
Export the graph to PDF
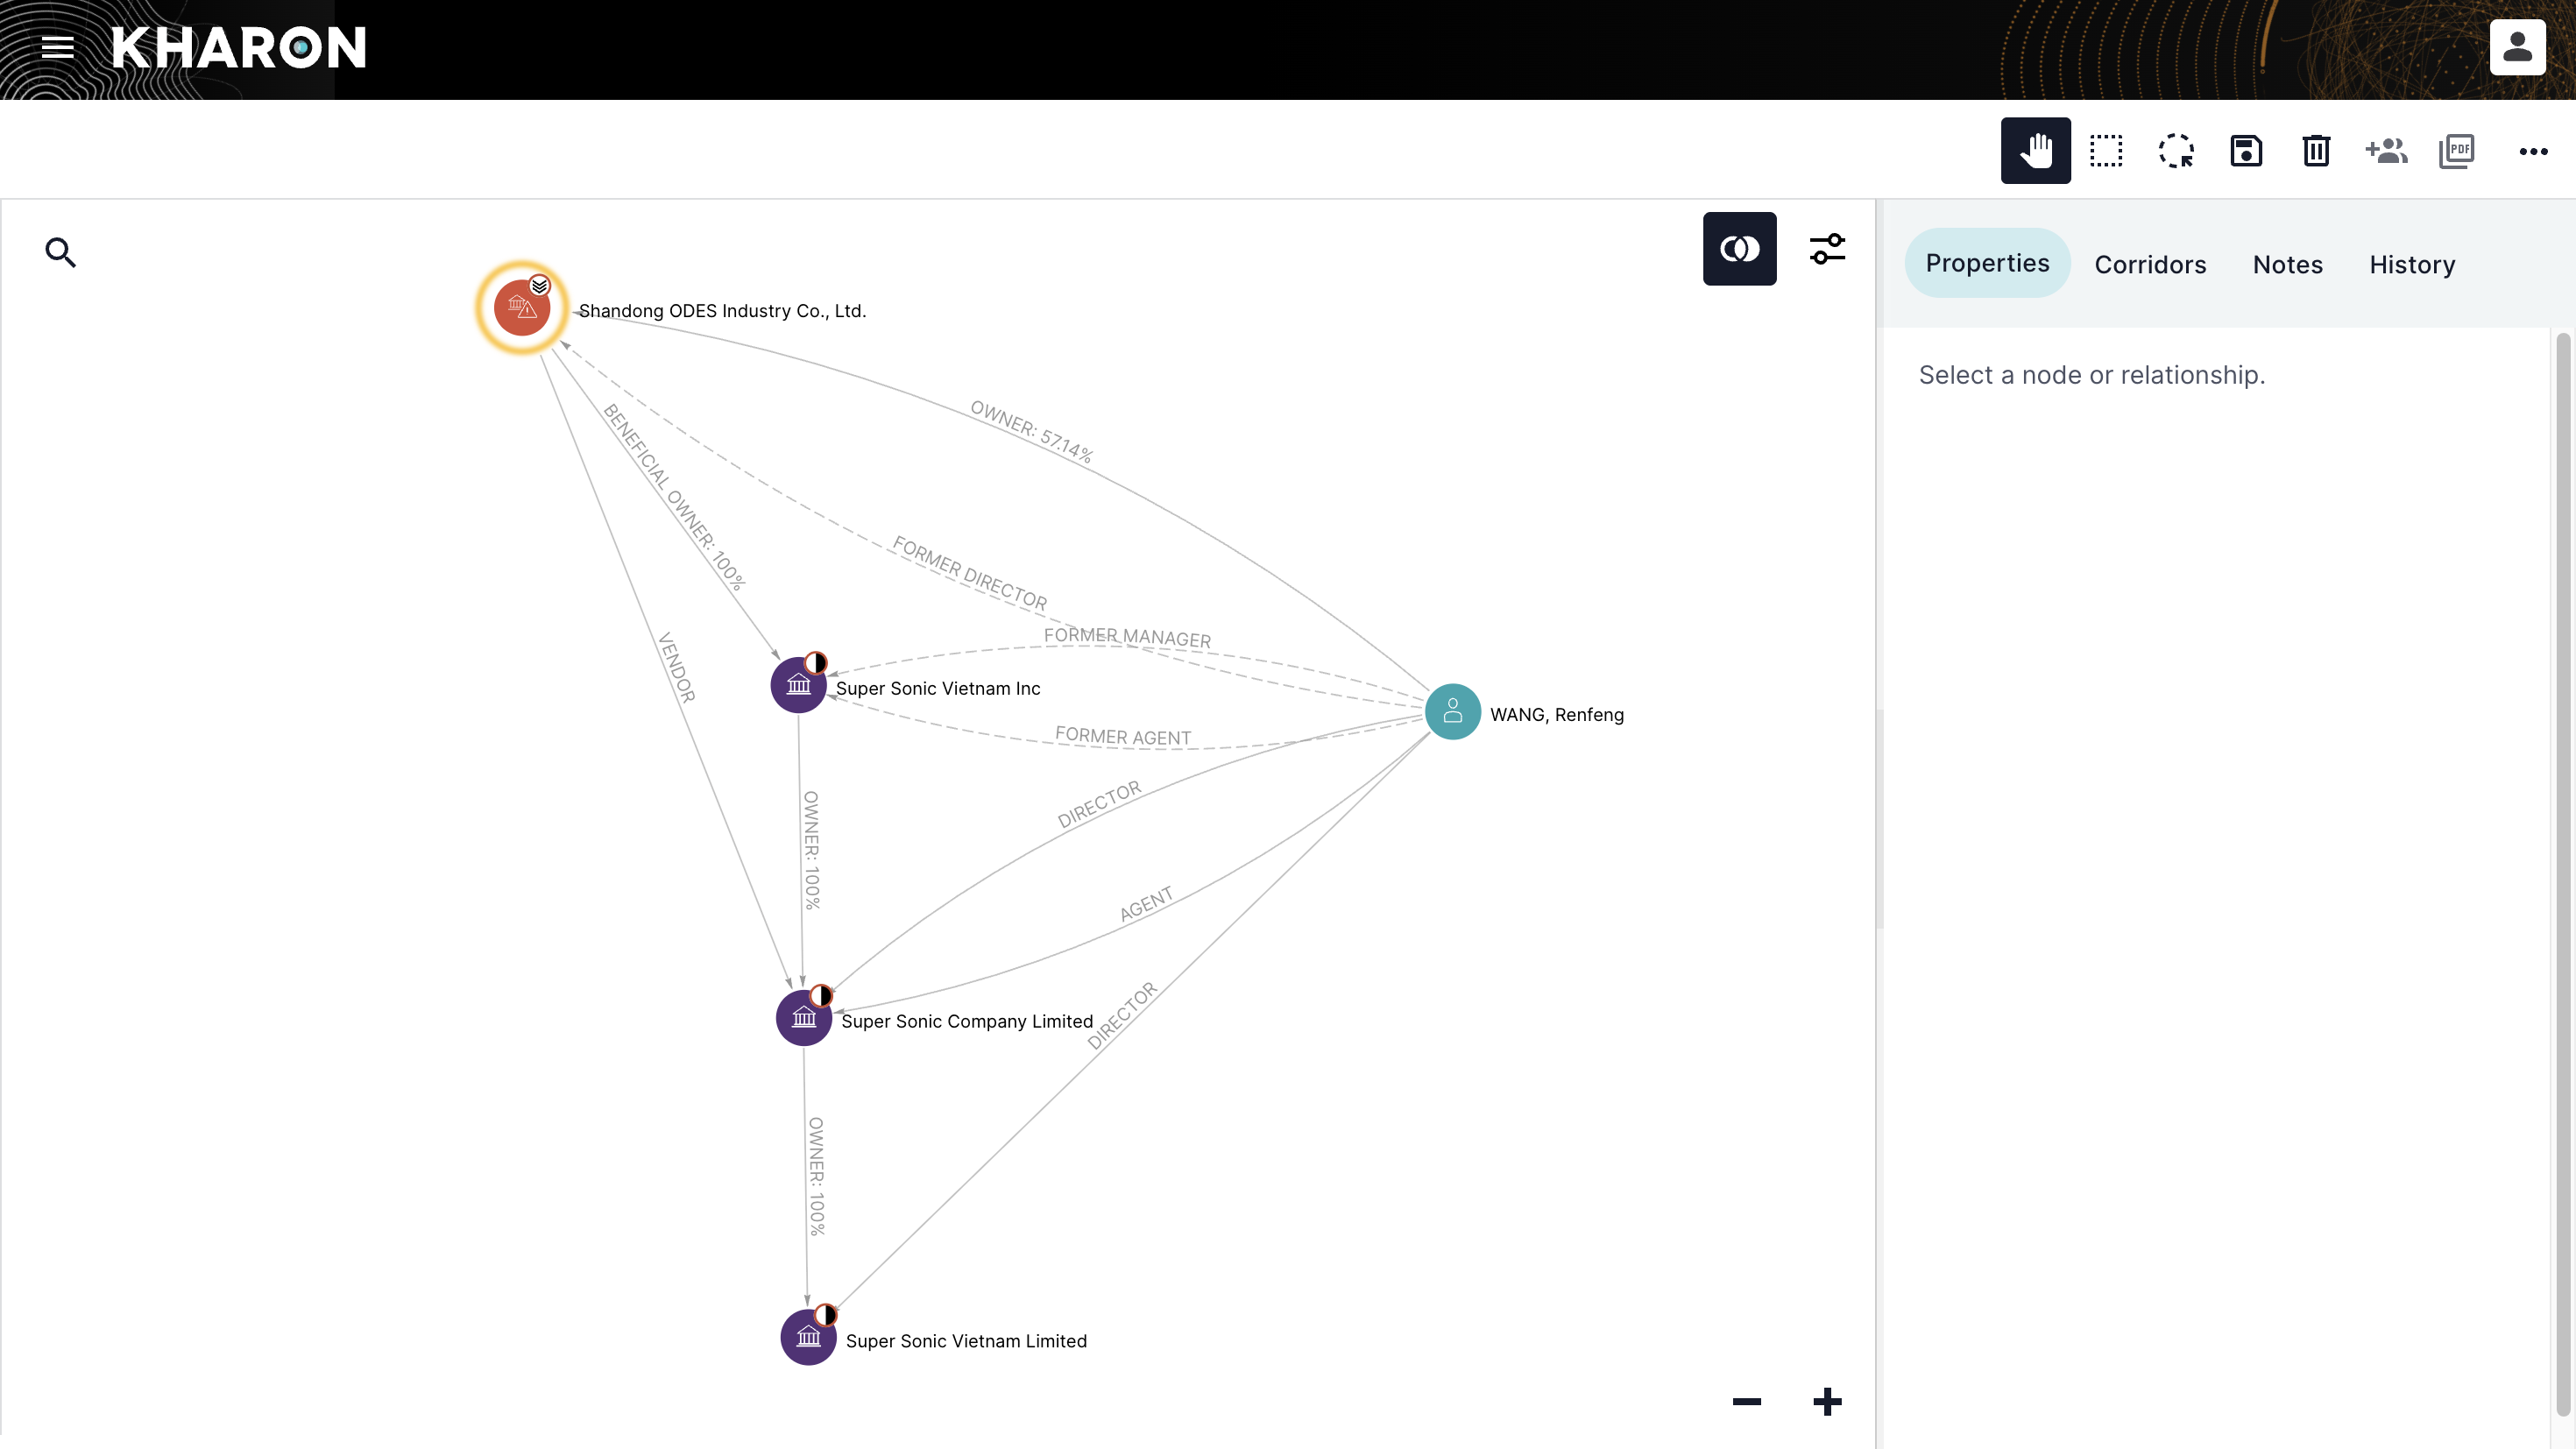[2457, 150]
